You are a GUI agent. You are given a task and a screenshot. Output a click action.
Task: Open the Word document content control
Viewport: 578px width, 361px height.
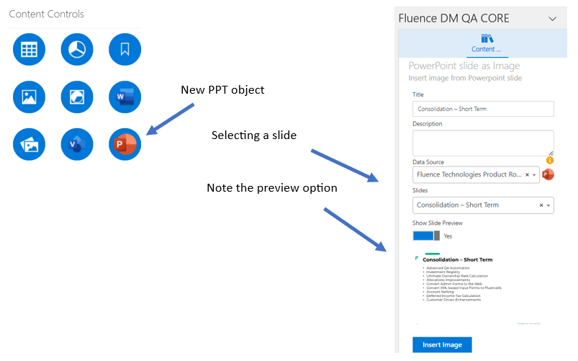pos(125,97)
